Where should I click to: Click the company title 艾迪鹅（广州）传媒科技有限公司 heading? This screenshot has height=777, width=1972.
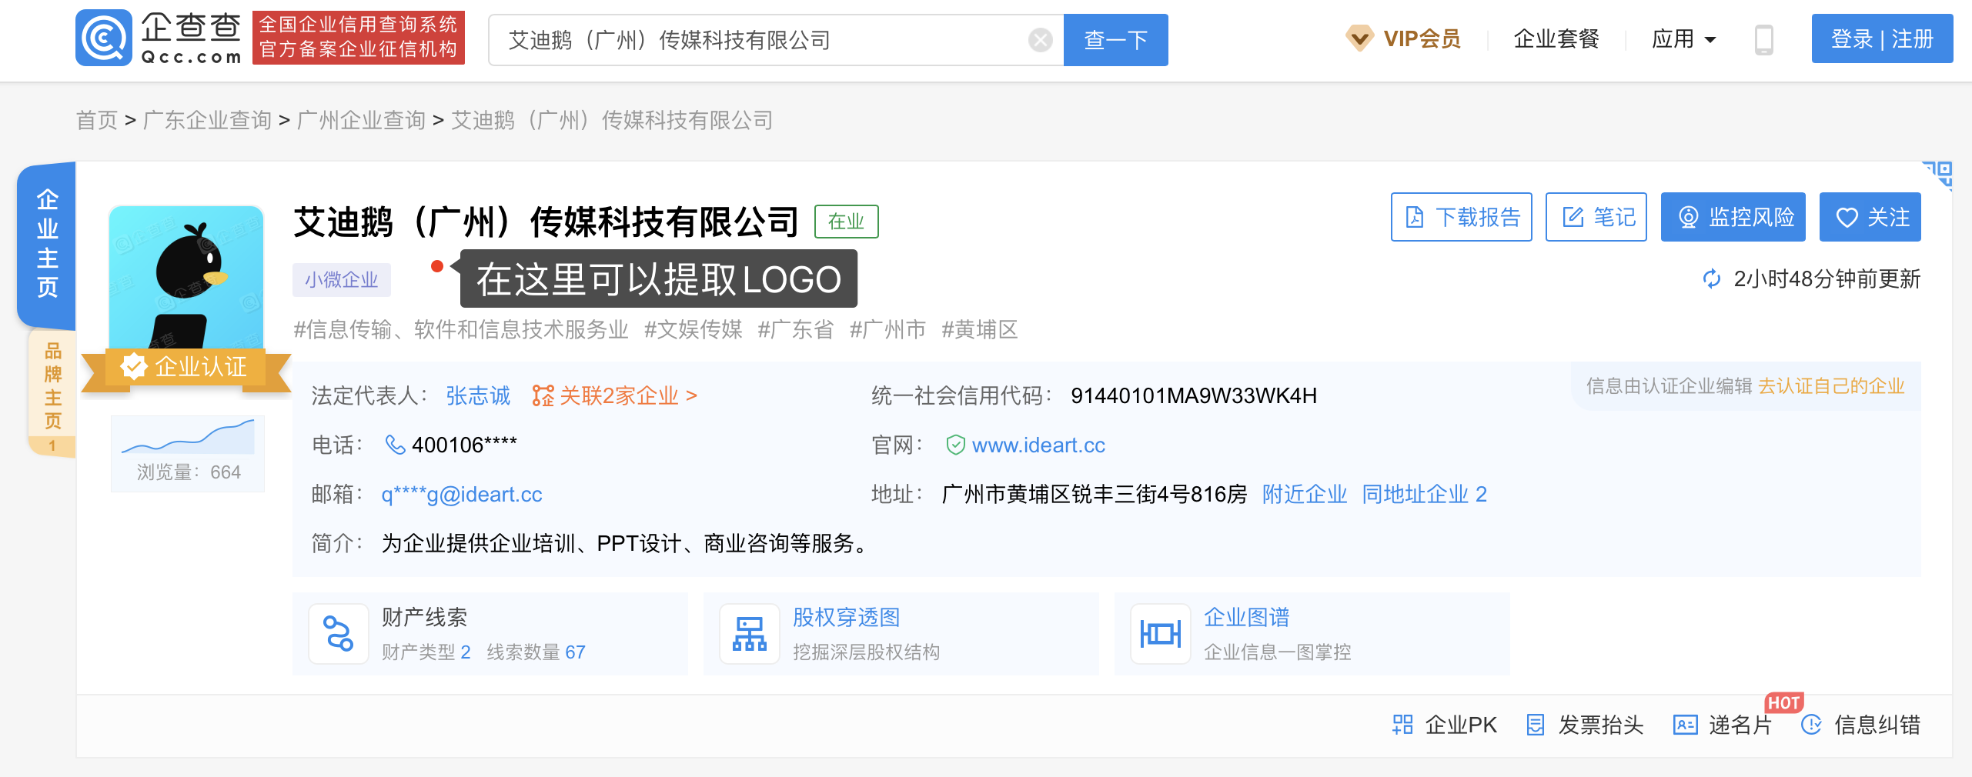(x=546, y=222)
